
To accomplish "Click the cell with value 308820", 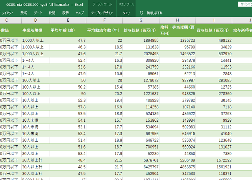I will (141, 61).
